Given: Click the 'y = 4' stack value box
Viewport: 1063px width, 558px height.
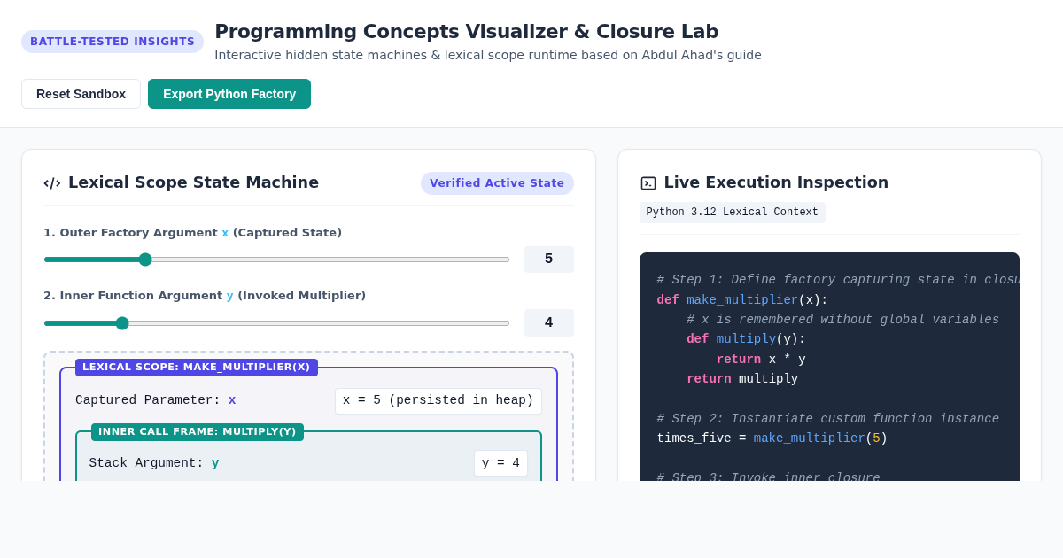Looking at the screenshot, I should pyautogui.click(x=500, y=463).
